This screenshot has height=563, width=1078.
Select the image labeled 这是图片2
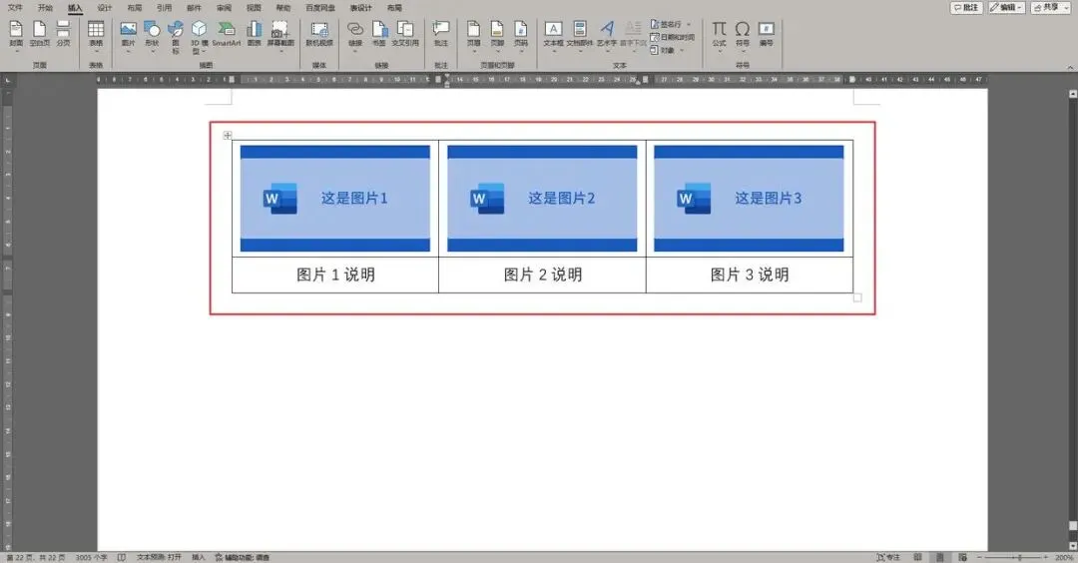(x=542, y=198)
